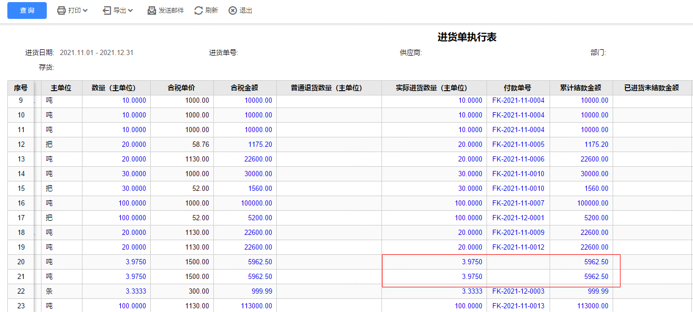The width and height of the screenshot is (693, 312).
Task: Click 含税金额 value 113000.00 in row 23
Action: pyautogui.click(x=256, y=306)
